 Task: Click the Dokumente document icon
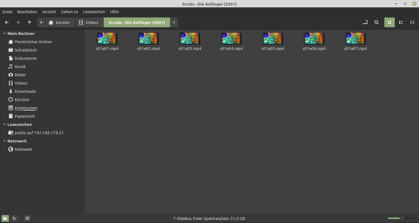pyautogui.click(x=11, y=58)
